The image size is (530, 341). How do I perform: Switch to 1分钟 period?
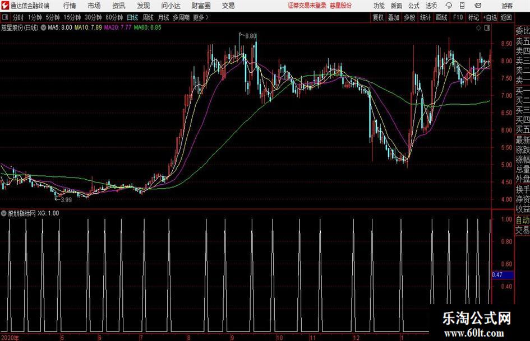pyautogui.click(x=35, y=17)
